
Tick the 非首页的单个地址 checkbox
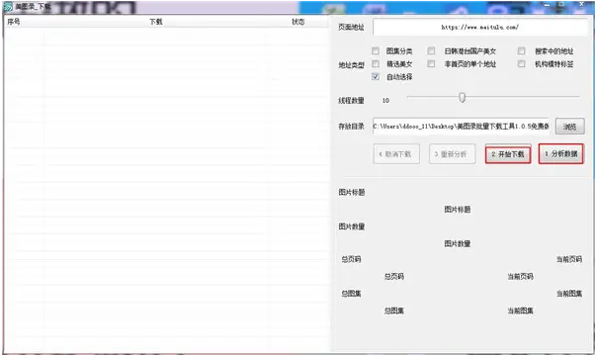(431, 63)
